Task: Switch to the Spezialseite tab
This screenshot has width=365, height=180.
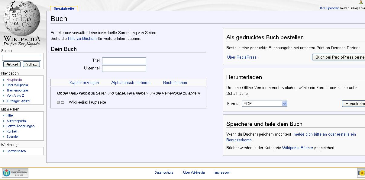Action: 64,8
